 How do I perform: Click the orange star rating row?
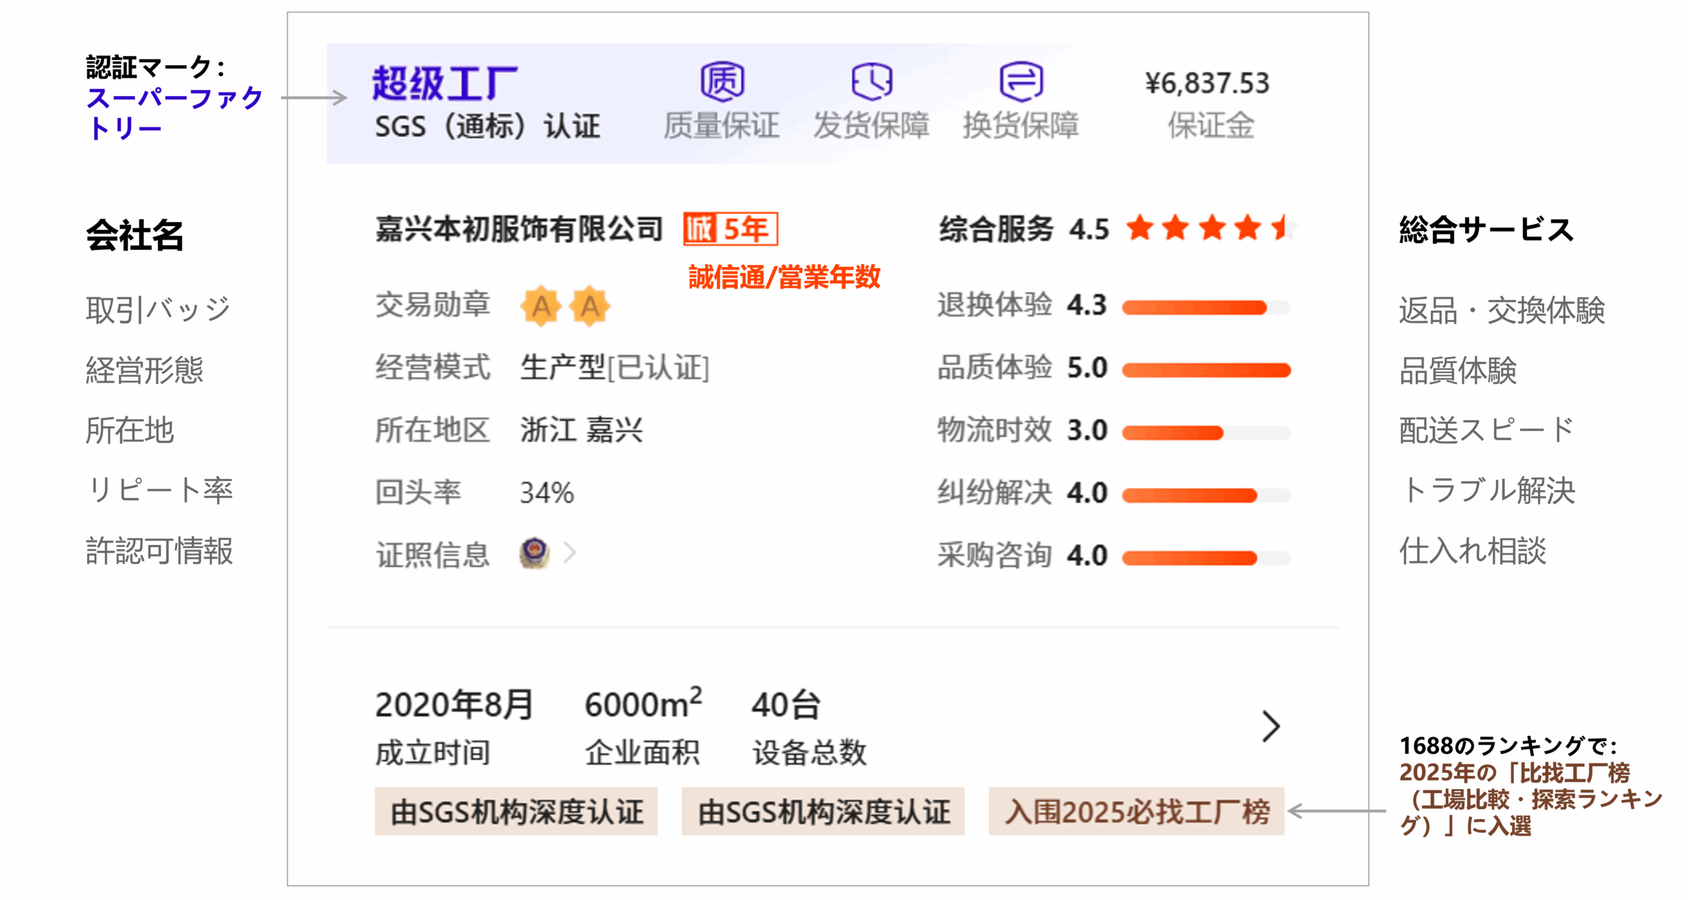[1211, 229]
